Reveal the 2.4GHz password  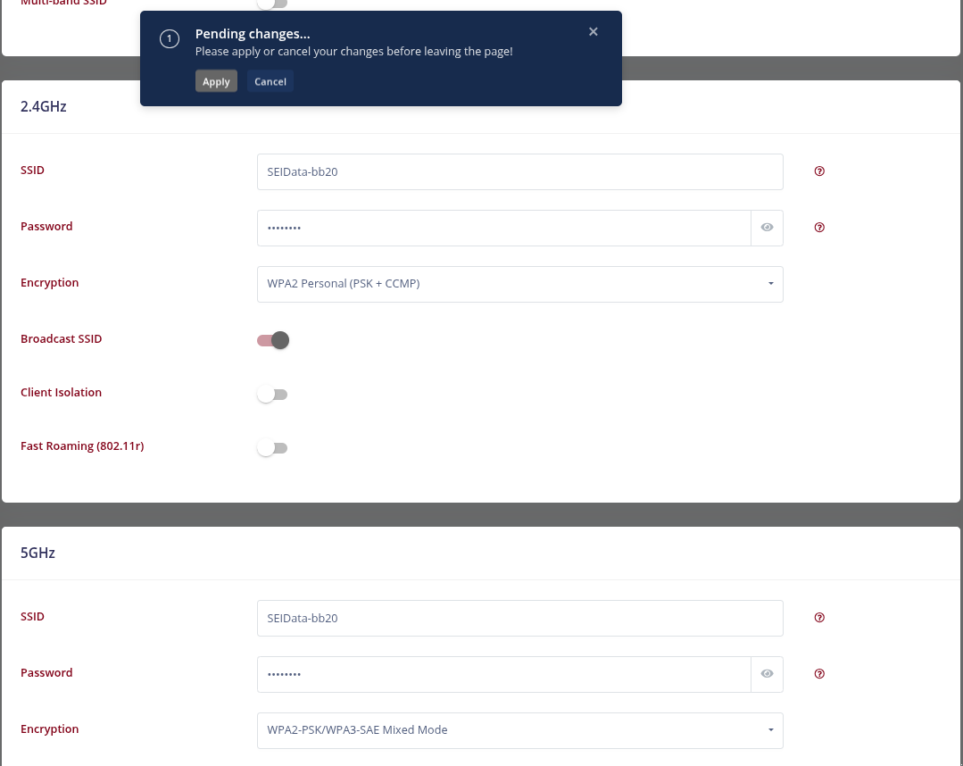coord(767,228)
